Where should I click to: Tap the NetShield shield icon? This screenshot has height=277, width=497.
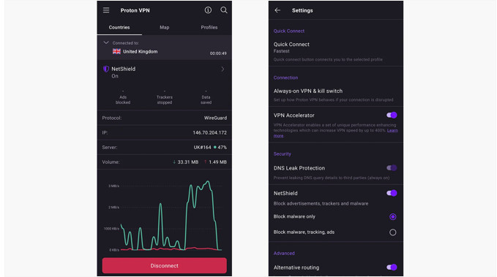[106, 69]
